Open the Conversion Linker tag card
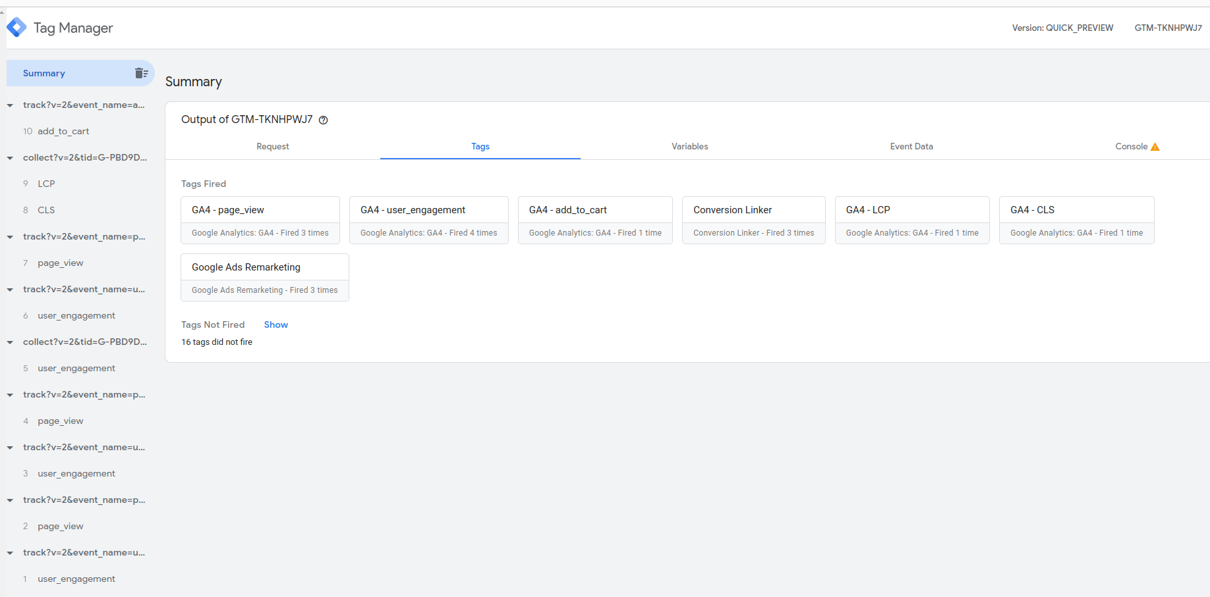Screen dimensions: 1210x597 tap(753, 220)
